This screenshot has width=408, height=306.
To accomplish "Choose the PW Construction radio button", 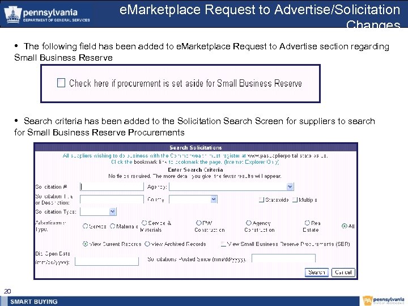I will [x=198, y=223].
